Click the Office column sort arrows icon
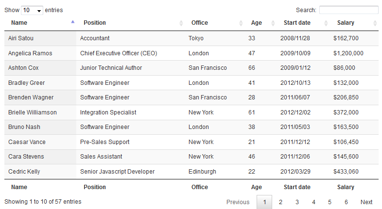 tap(241, 23)
